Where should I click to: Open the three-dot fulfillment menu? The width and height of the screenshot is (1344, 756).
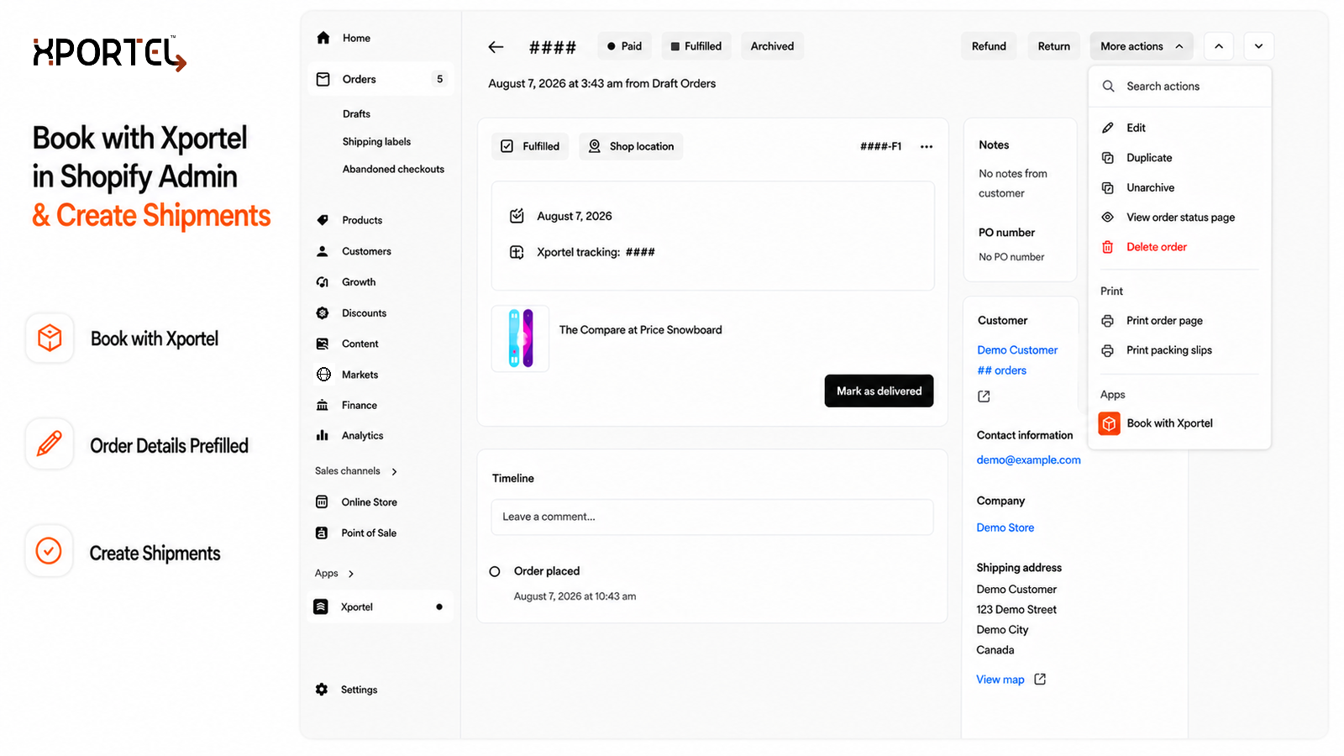pyautogui.click(x=927, y=147)
